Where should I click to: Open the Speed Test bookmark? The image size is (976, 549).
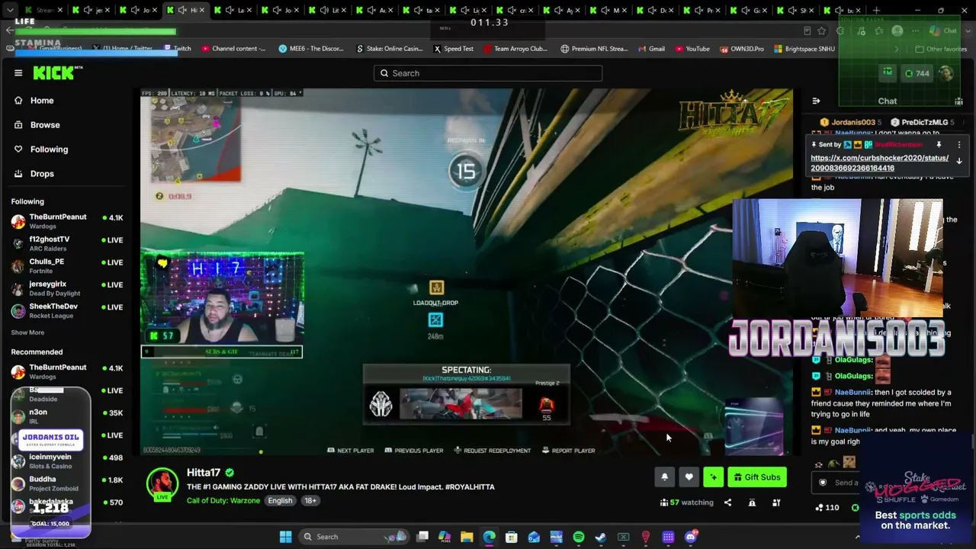pyautogui.click(x=454, y=49)
